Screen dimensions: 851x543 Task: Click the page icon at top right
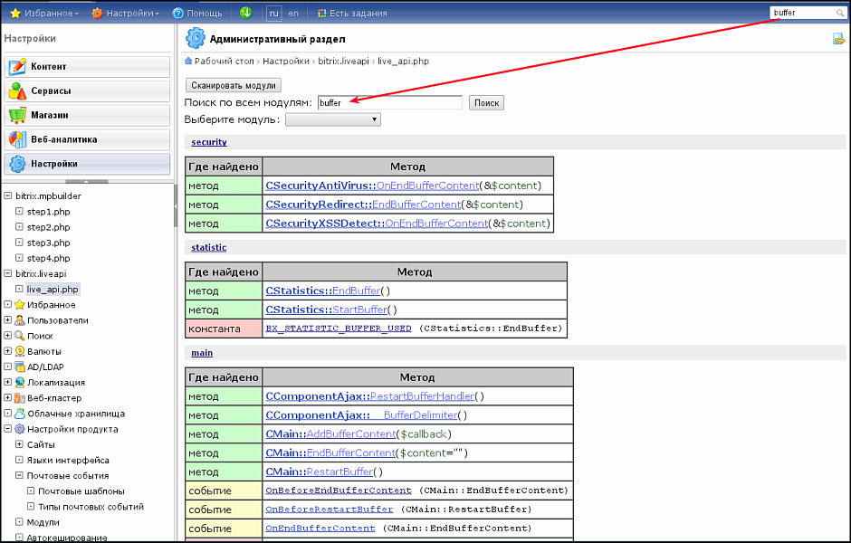coord(838,39)
